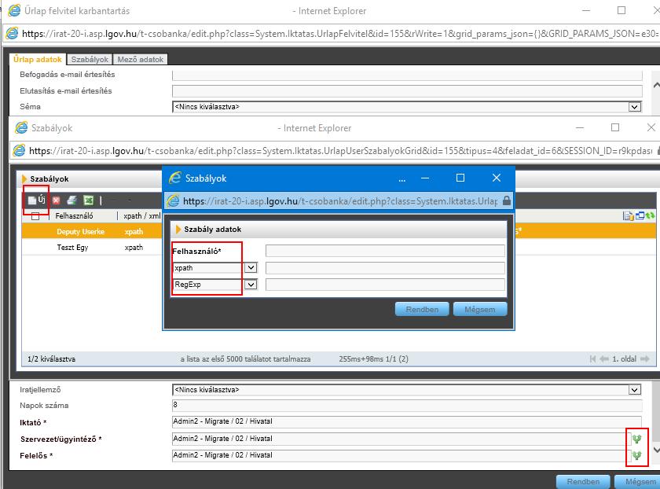Screen dimensions: 660x489
Task: Open the Iratjellemző dropdown
Action: pos(635,390)
